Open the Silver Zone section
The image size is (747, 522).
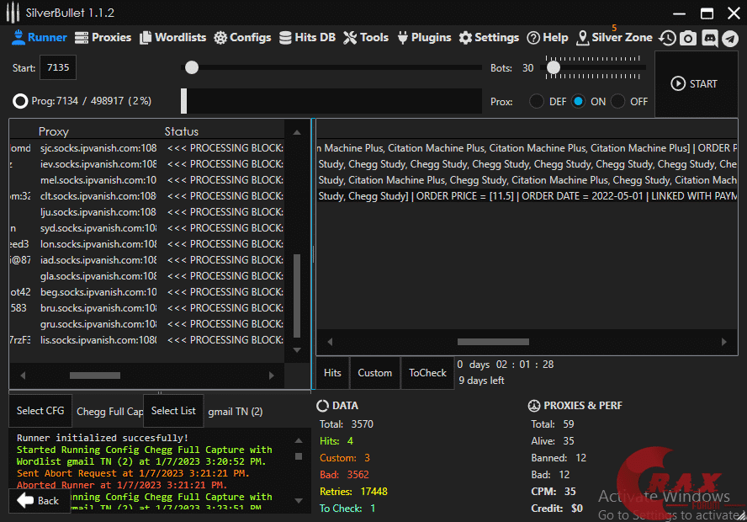click(614, 37)
